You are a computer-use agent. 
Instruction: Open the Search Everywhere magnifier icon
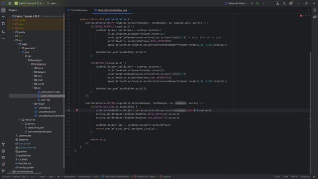[284, 3]
